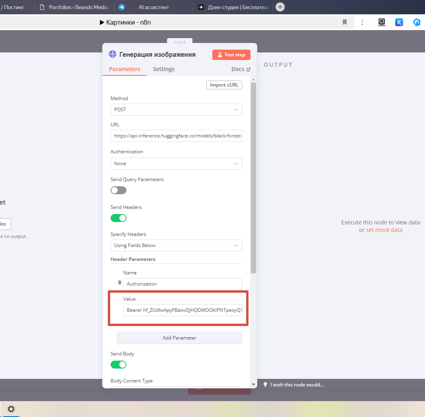Switch to the Settings tab
Viewport: 425px width, 417px height.
coord(163,69)
